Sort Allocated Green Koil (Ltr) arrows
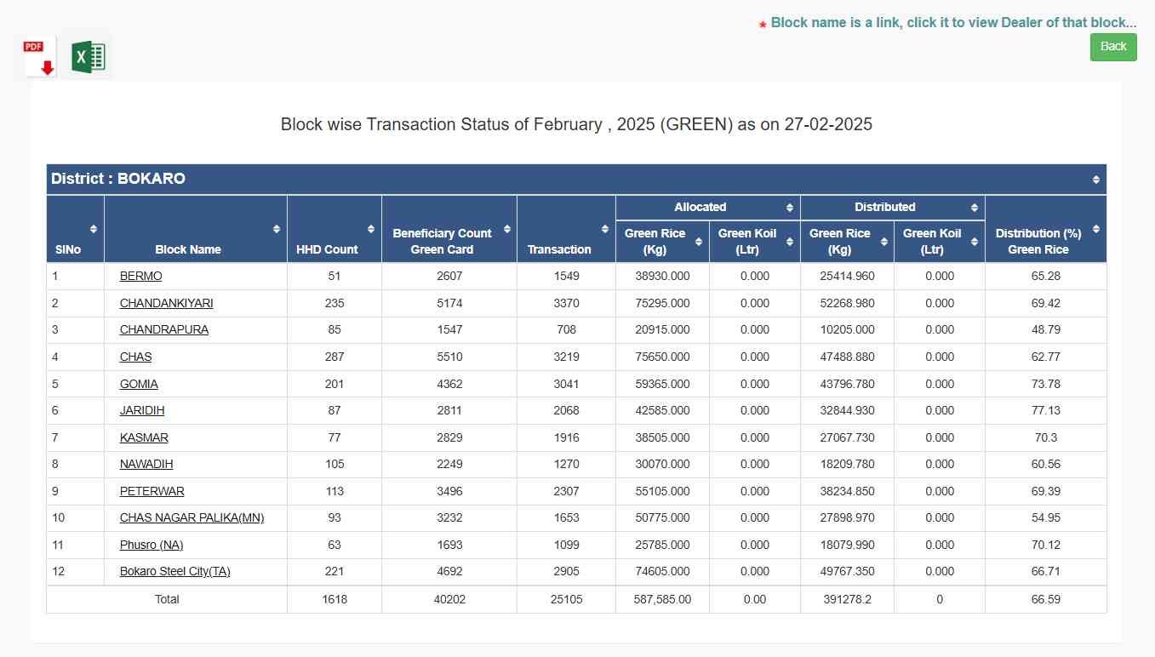This screenshot has height=657, width=1155. 790,242
